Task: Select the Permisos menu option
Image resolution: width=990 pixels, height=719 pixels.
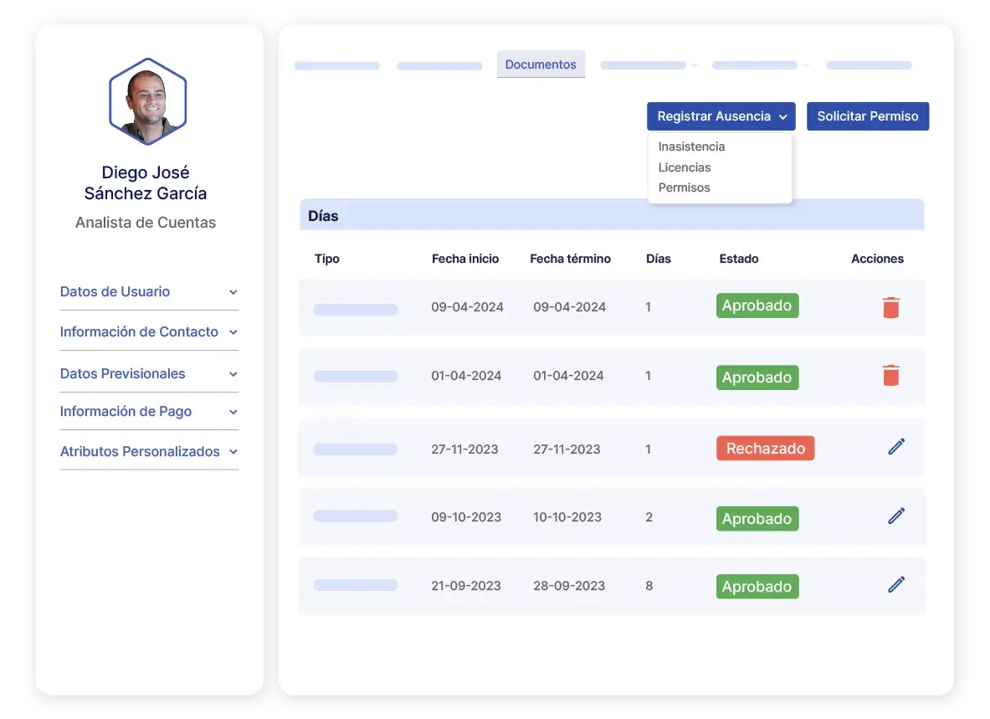Action: pyautogui.click(x=684, y=187)
